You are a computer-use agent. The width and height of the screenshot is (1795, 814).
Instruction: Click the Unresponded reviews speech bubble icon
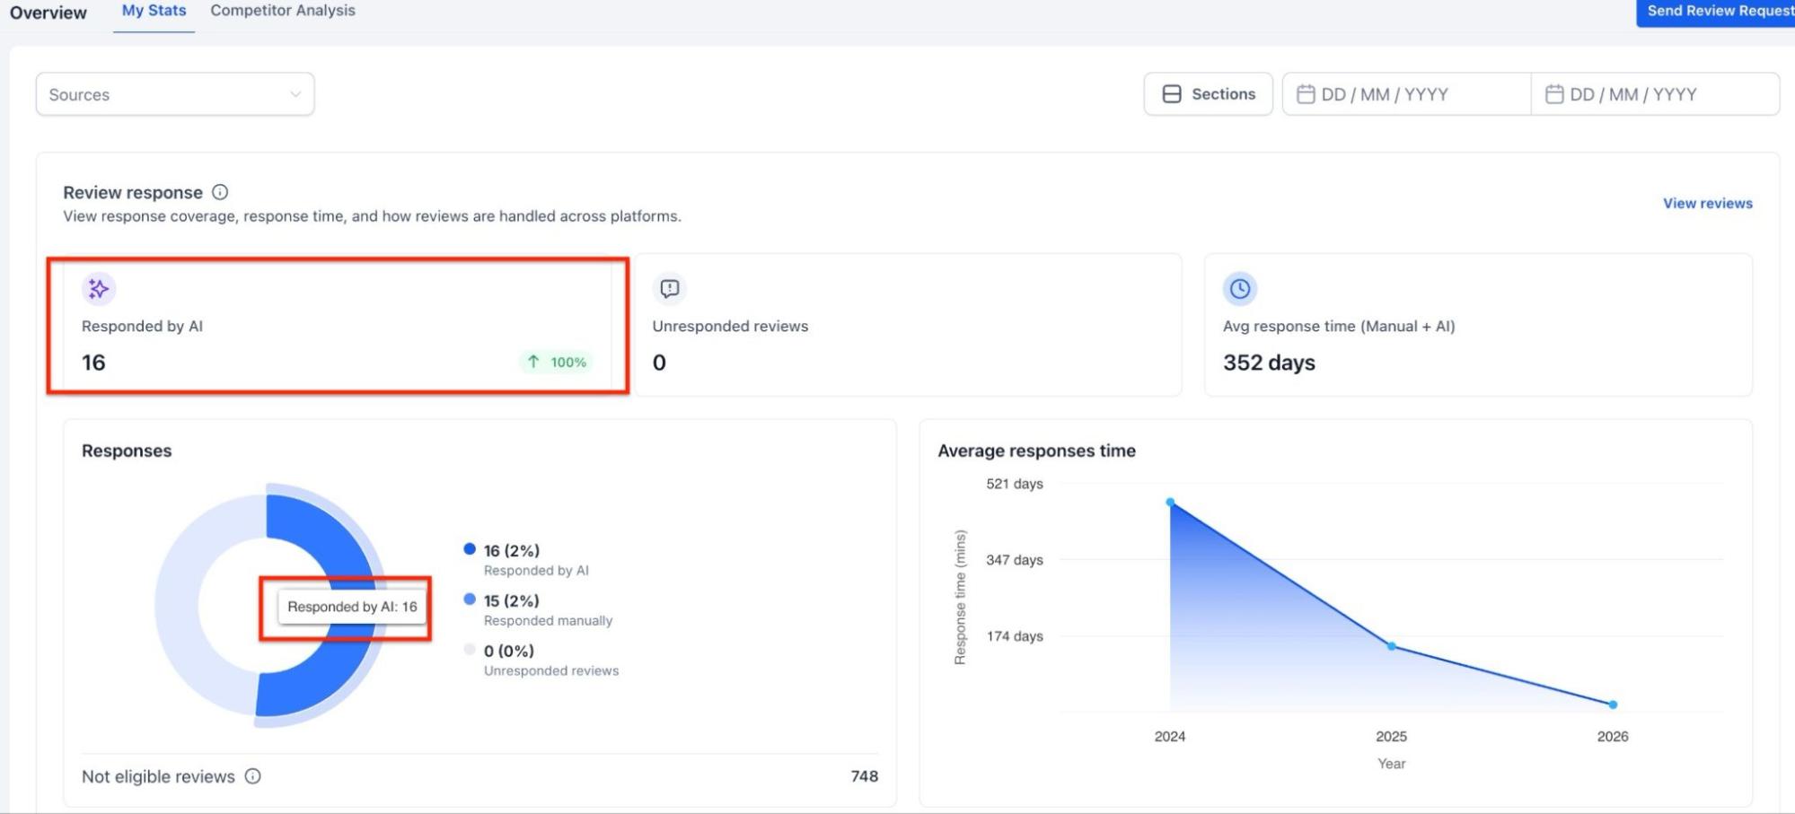[x=669, y=289]
